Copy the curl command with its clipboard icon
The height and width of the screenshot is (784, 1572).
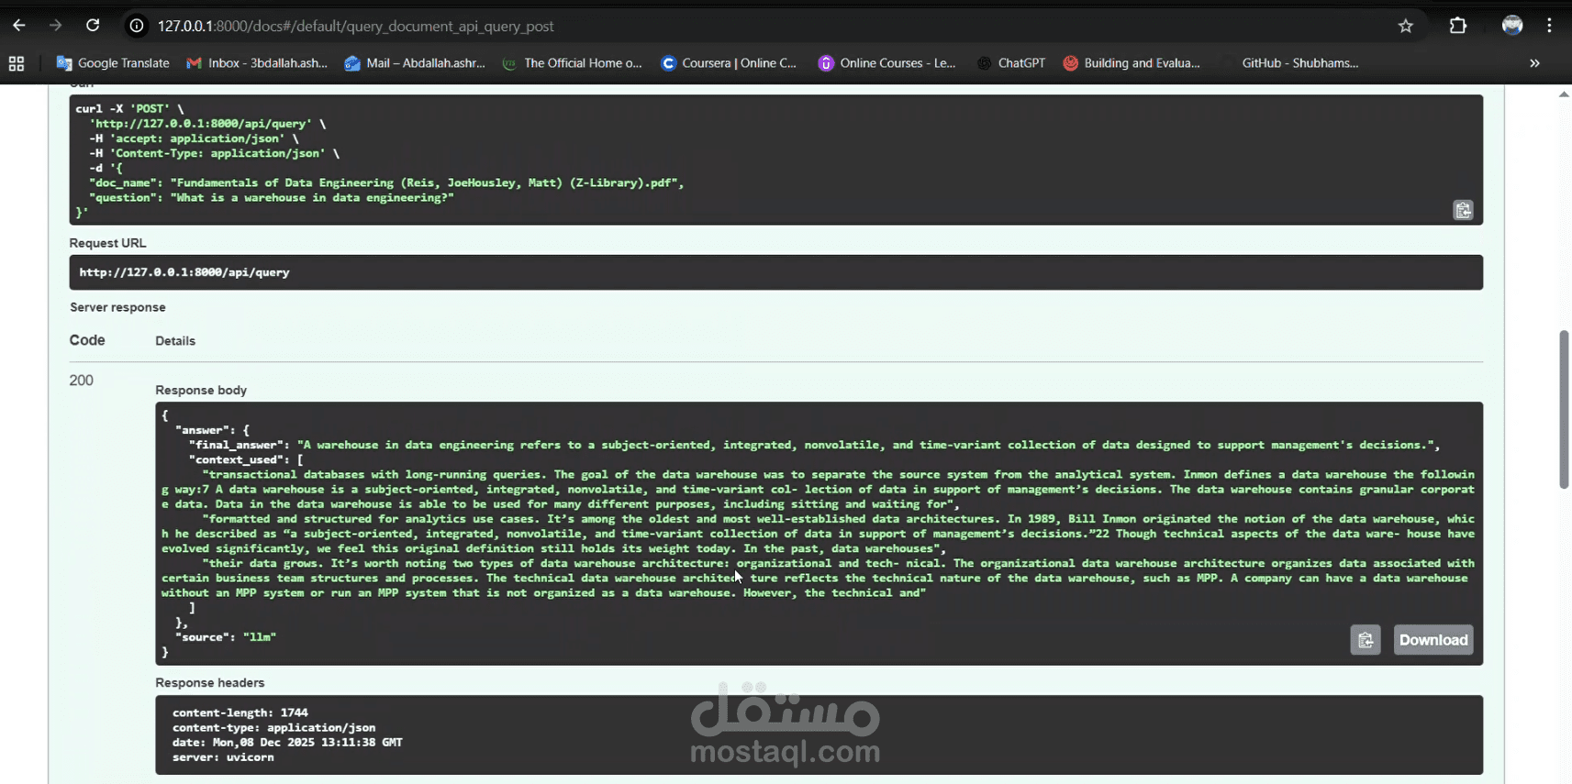point(1463,210)
